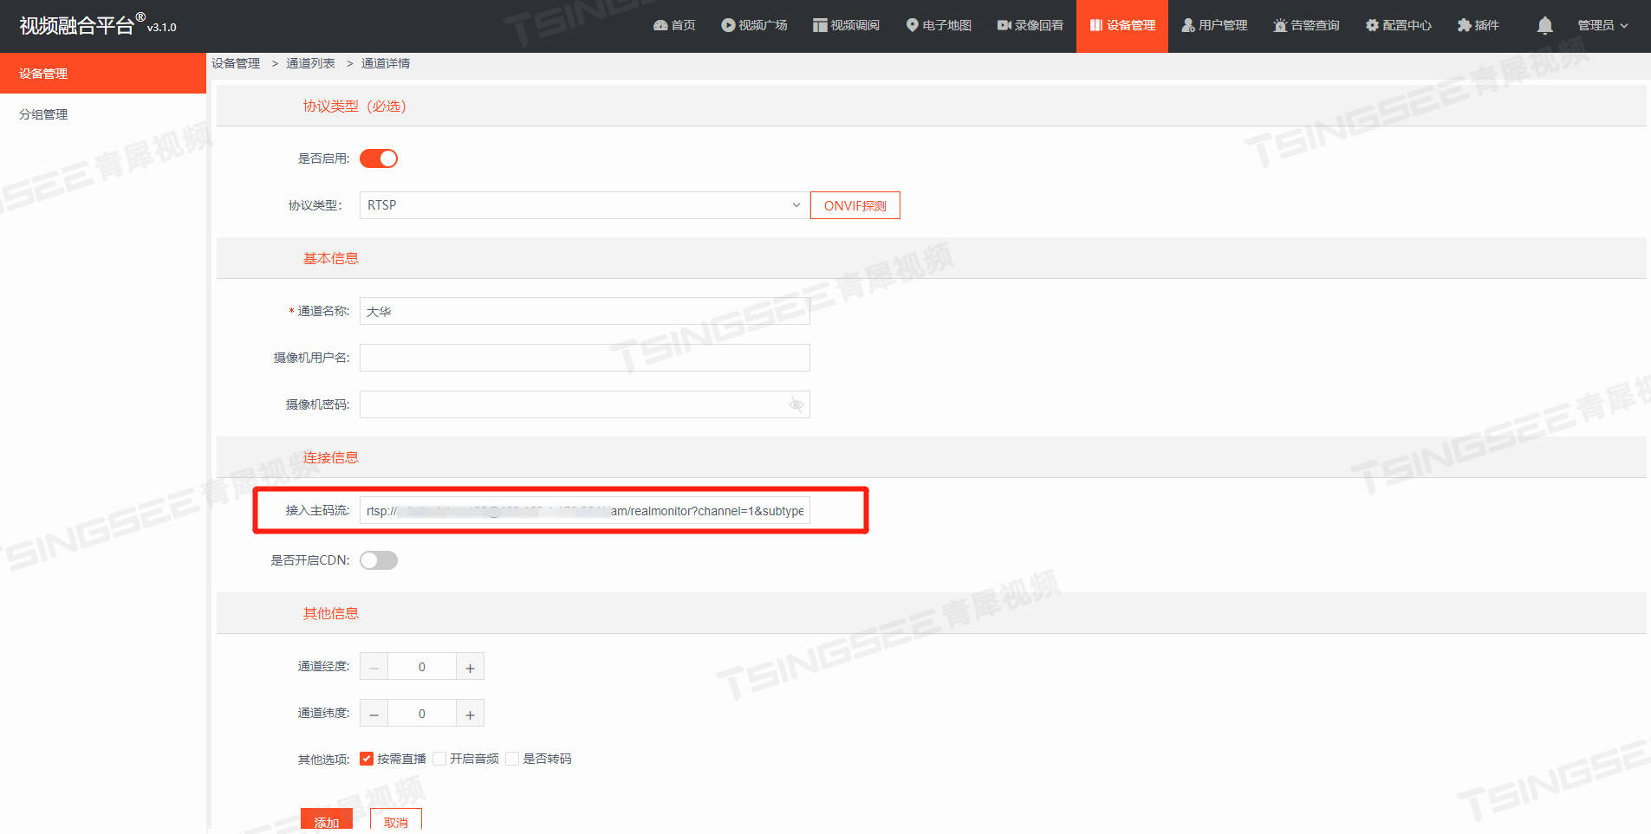Toggle password visibility eye icon
Viewport: 1651px width, 834px height.
[x=796, y=404]
